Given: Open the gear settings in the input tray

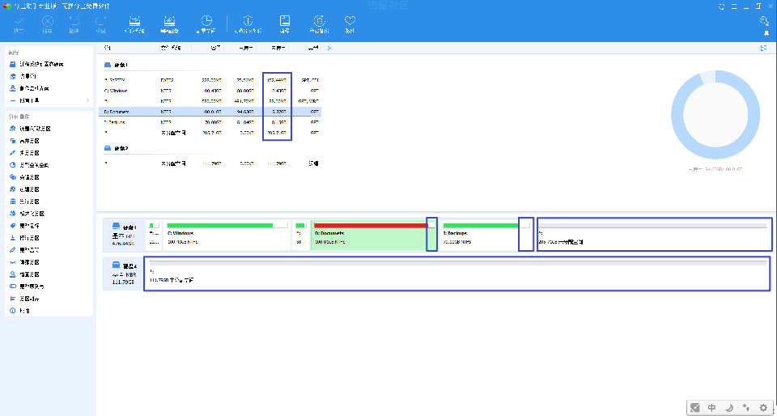Looking at the screenshot, I should (x=763, y=408).
